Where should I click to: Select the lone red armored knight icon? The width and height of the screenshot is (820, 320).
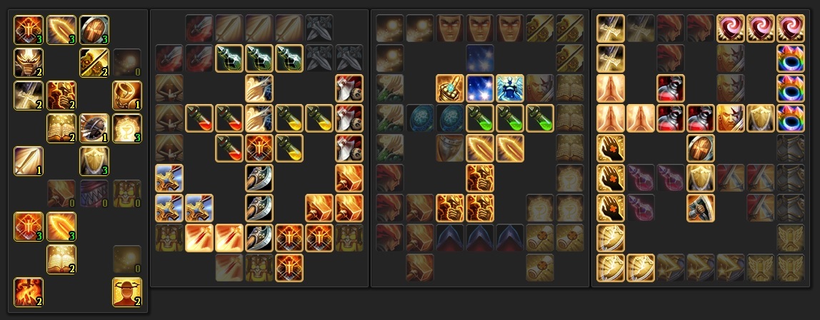pyautogui.click(x=671, y=88)
